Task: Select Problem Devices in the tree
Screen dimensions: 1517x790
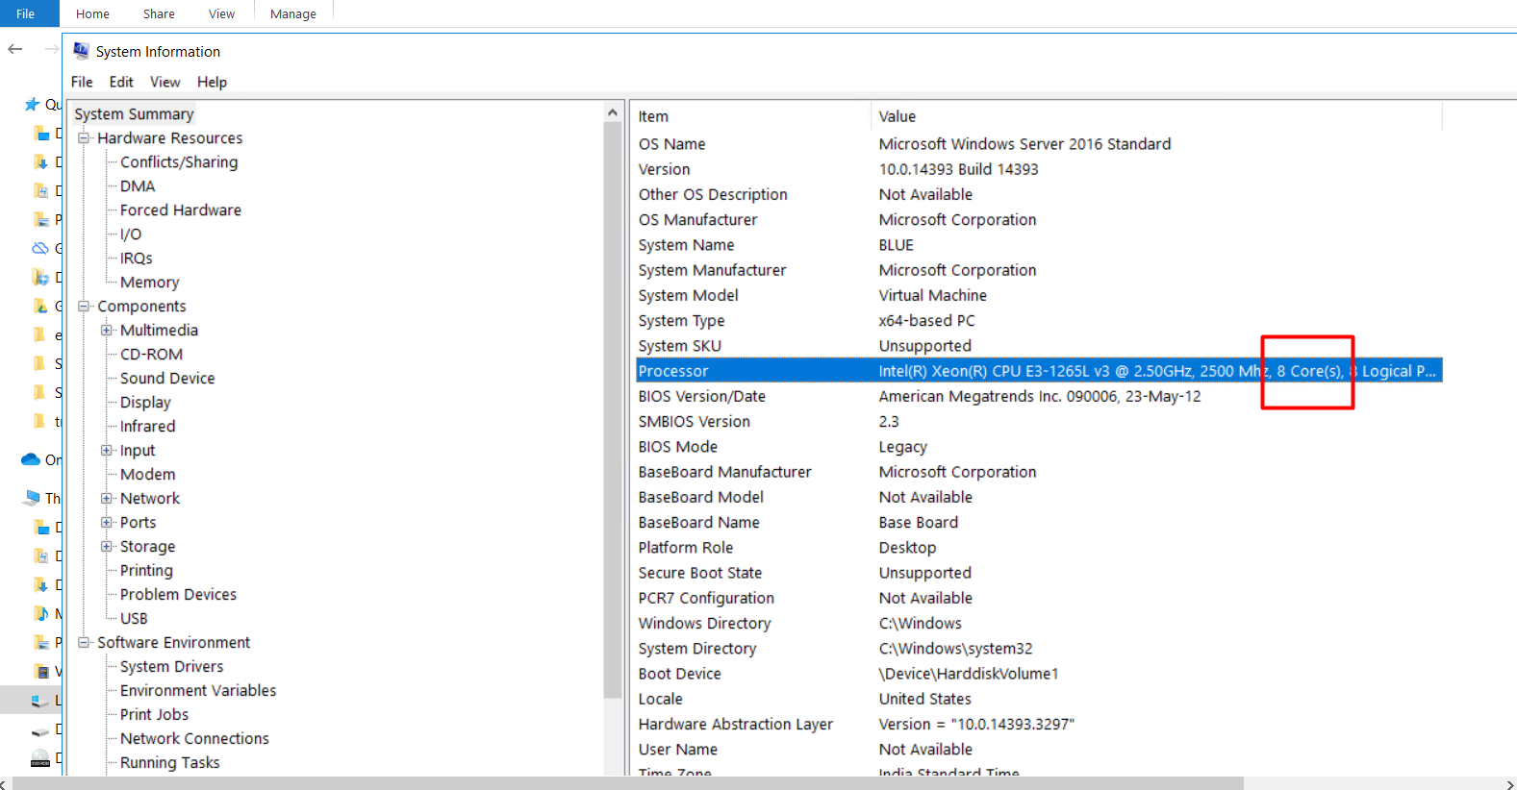Action: pos(178,595)
